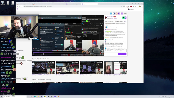174x98 pixels.
Task: Expand the Destiny account menu
Action: (x=135, y=10)
